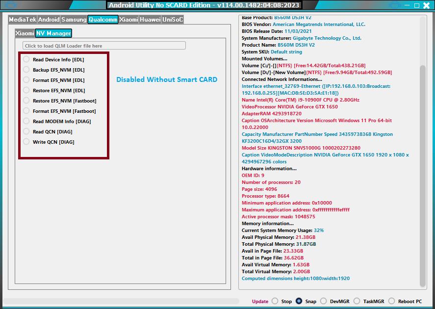435x309 pixels.
Task: Click the 'Intel(R) Core(TM) i9-10900F' line
Action: 301,100
